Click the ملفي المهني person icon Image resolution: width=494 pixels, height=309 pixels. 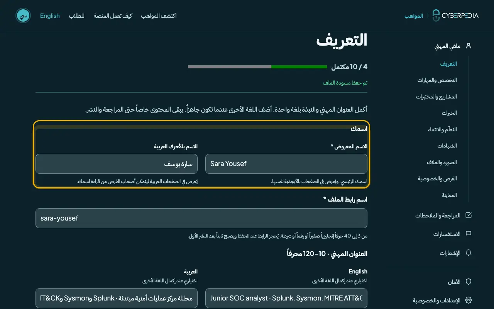point(469,46)
